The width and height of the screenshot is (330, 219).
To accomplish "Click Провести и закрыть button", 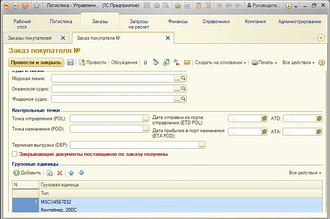I will point(36,62).
